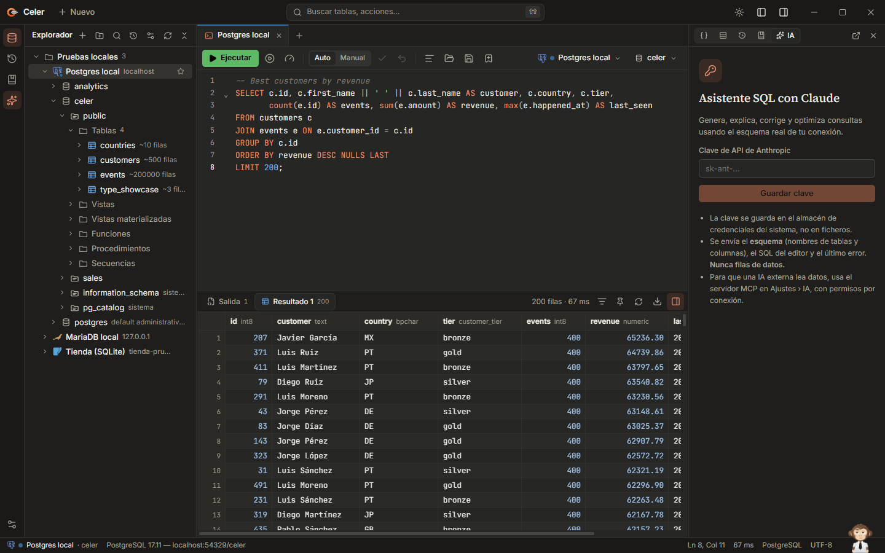Click the Ejecutar button
The image size is (885, 553).
click(x=230, y=58)
